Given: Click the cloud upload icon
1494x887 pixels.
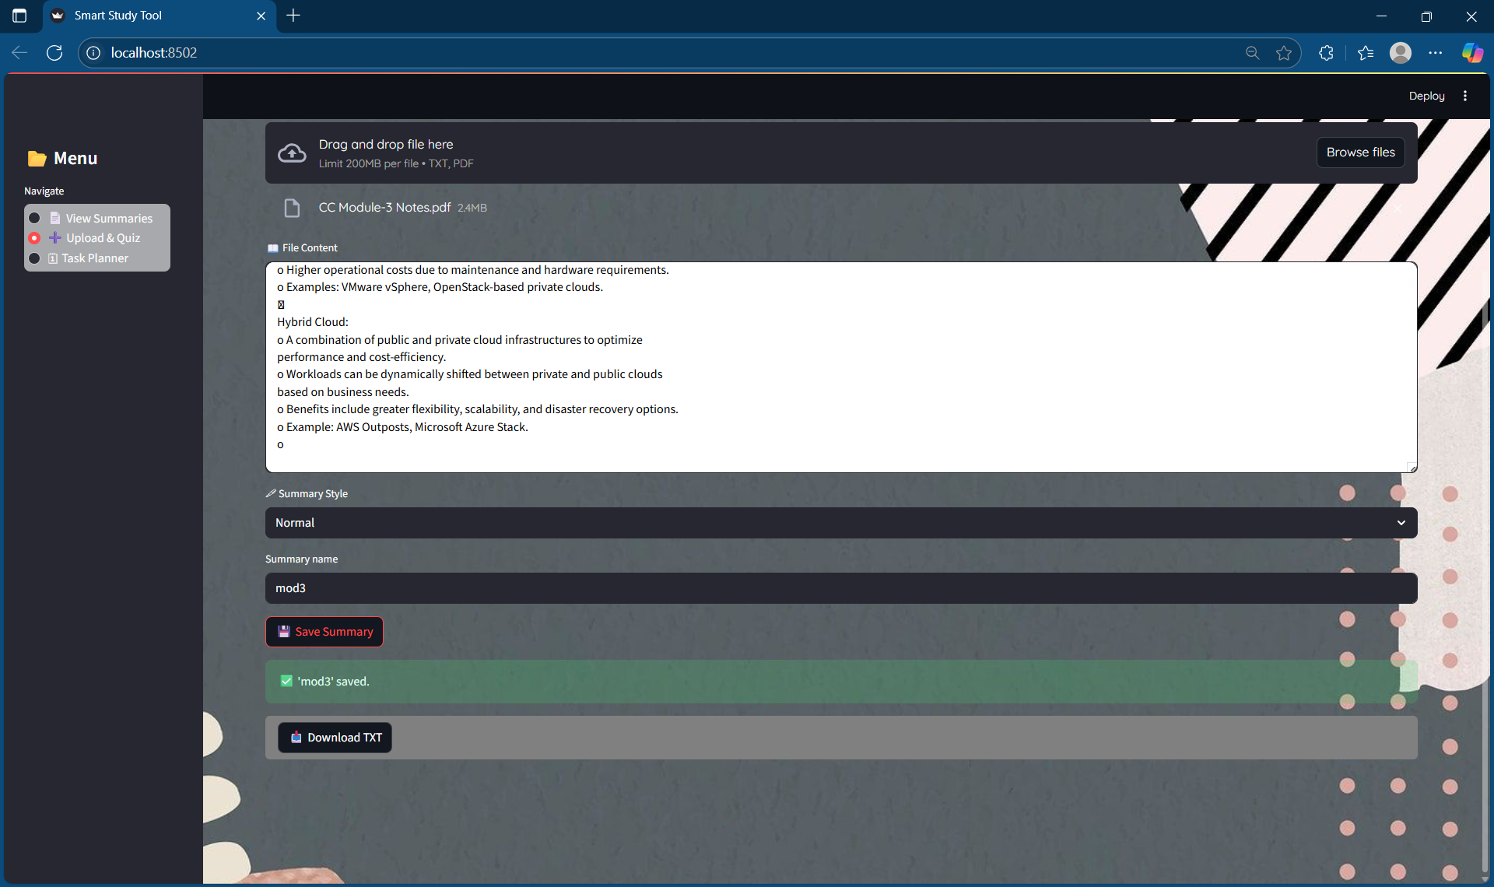Looking at the screenshot, I should click(x=292, y=153).
